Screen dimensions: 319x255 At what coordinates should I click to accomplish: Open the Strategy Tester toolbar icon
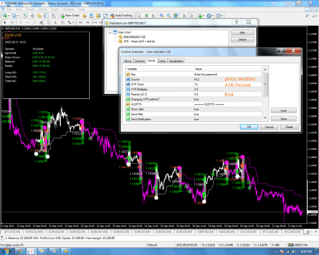(53, 16)
